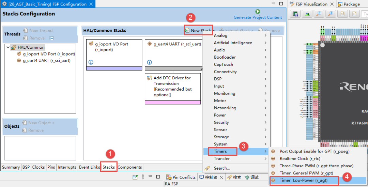
Task: Click the FSP Visualization filter text field
Action: click(365, 14)
